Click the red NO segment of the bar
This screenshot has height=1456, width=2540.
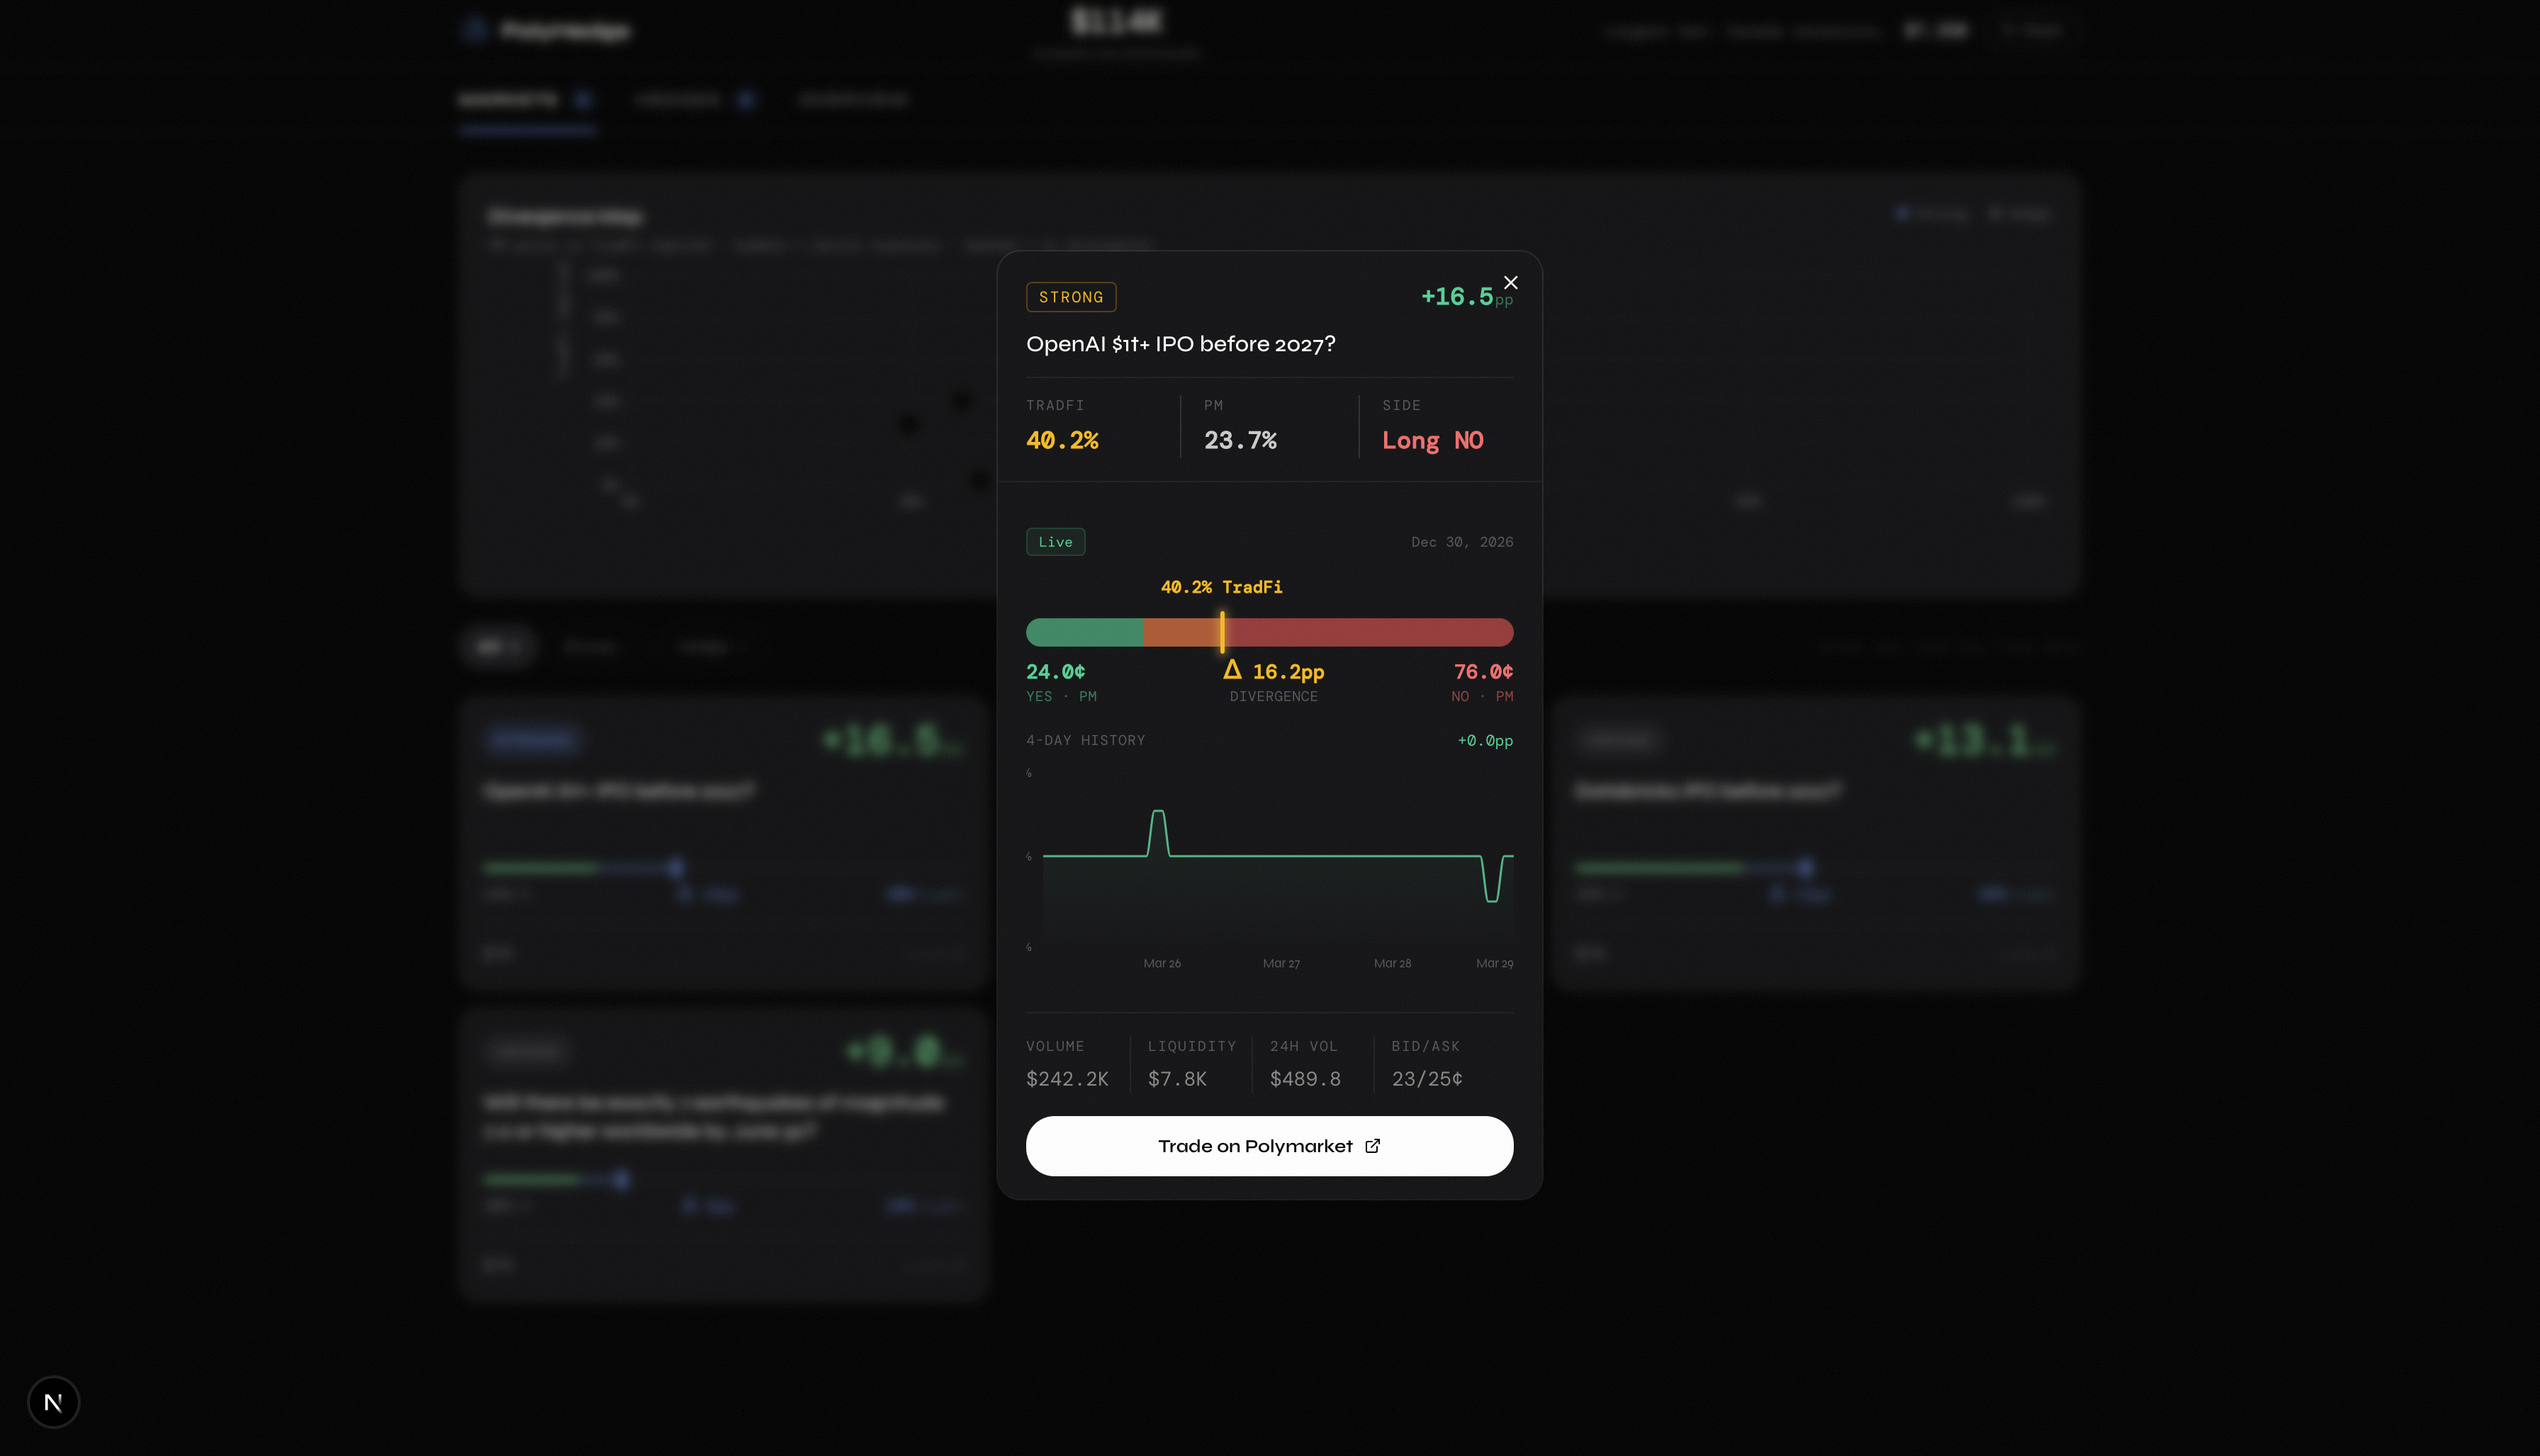pos(1371,632)
